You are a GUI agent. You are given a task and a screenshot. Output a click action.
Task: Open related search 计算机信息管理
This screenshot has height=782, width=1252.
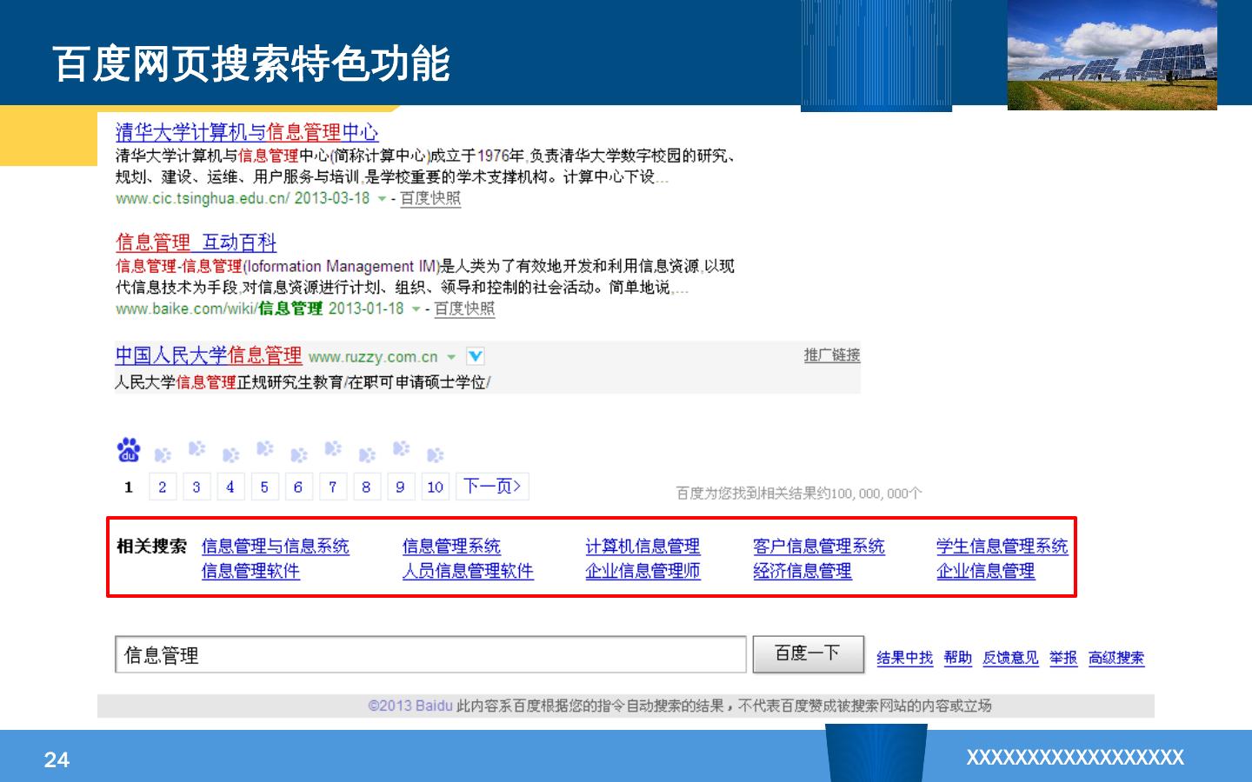click(643, 547)
